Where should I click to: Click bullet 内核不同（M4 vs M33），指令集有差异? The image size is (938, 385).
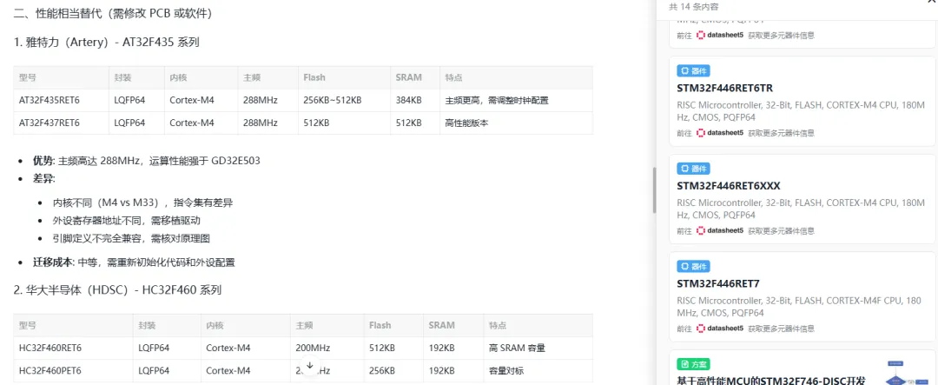coord(142,203)
